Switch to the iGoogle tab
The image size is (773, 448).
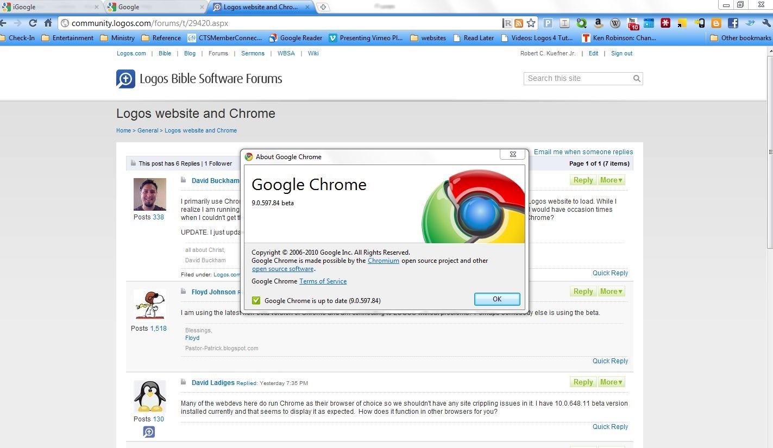click(51, 7)
